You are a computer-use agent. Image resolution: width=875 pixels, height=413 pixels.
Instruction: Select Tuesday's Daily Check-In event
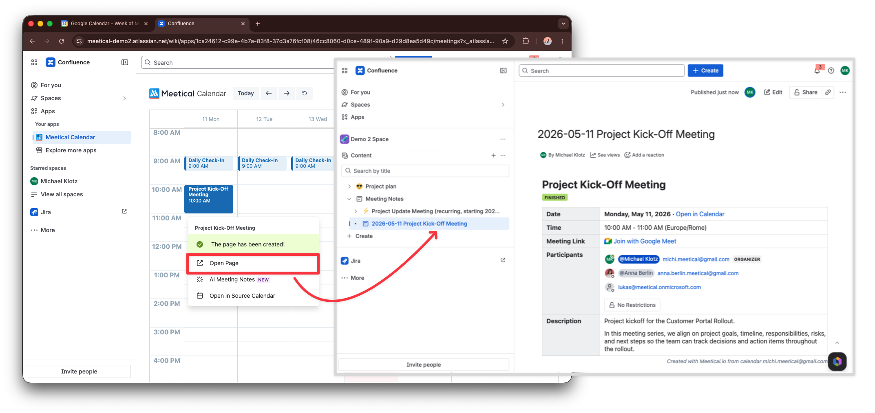click(x=262, y=163)
